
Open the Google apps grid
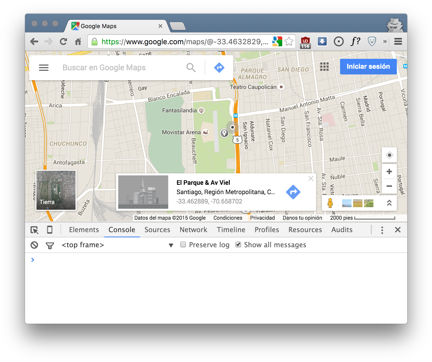point(324,67)
